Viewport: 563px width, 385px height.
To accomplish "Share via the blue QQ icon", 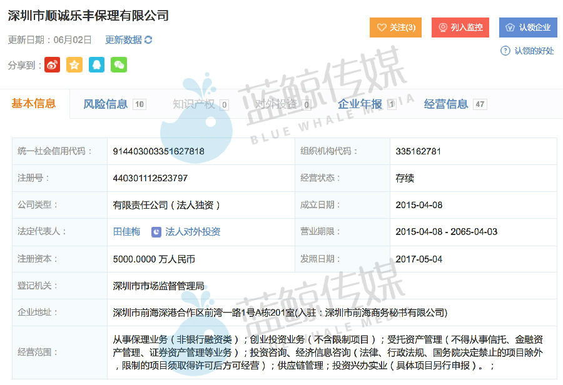I will pyautogui.click(x=96, y=64).
